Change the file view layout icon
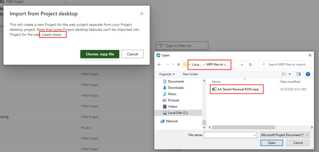Screen dimensions: 319x152 coord(284,74)
